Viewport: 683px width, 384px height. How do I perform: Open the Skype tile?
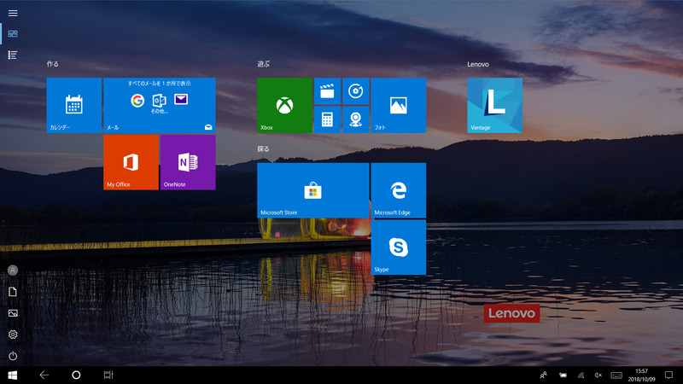coord(399,247)
